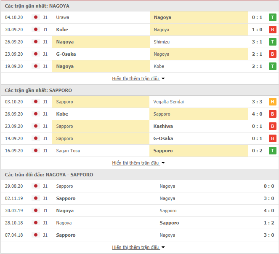Click the green T badge for Sagan Tosu-Sapporo

(272, 151)
